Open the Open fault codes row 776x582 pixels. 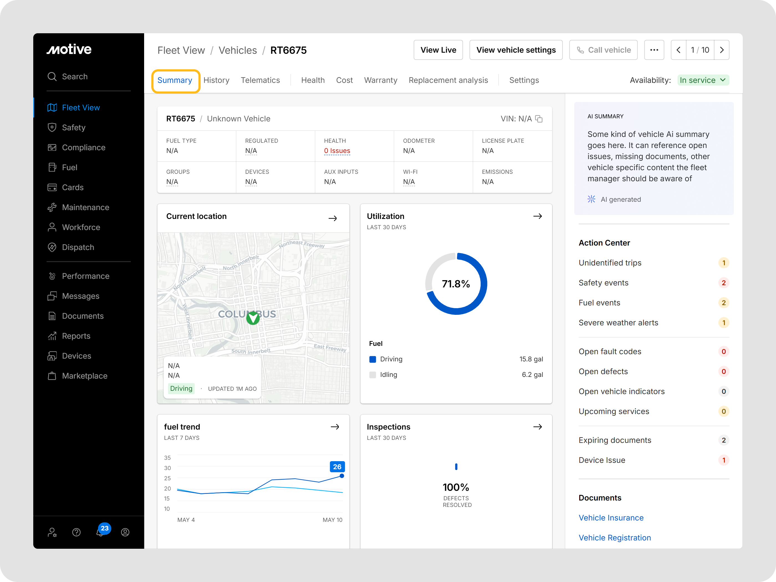pyautogui.click(x=654, y=351)
